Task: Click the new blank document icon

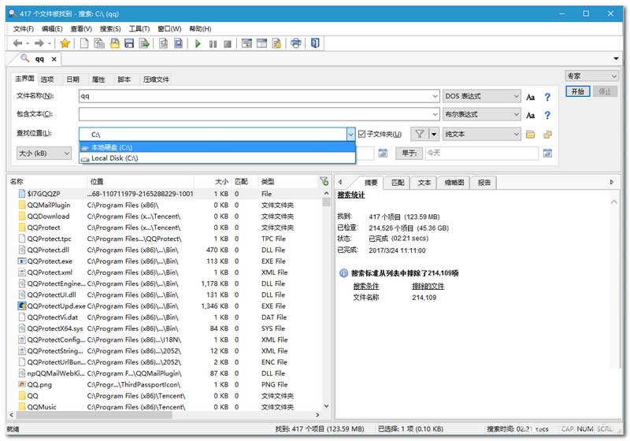Action: pyautogui.click(x=85, y=43)
